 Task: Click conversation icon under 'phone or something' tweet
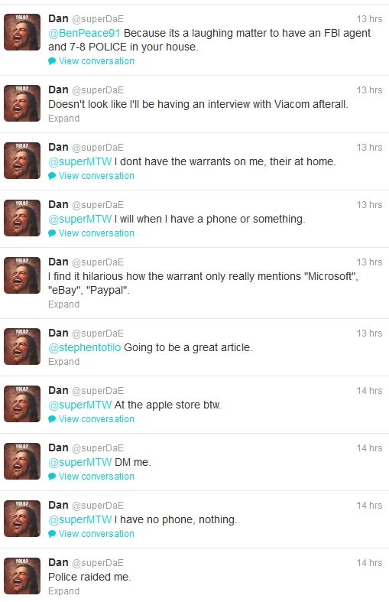click(x=52, y=233)
